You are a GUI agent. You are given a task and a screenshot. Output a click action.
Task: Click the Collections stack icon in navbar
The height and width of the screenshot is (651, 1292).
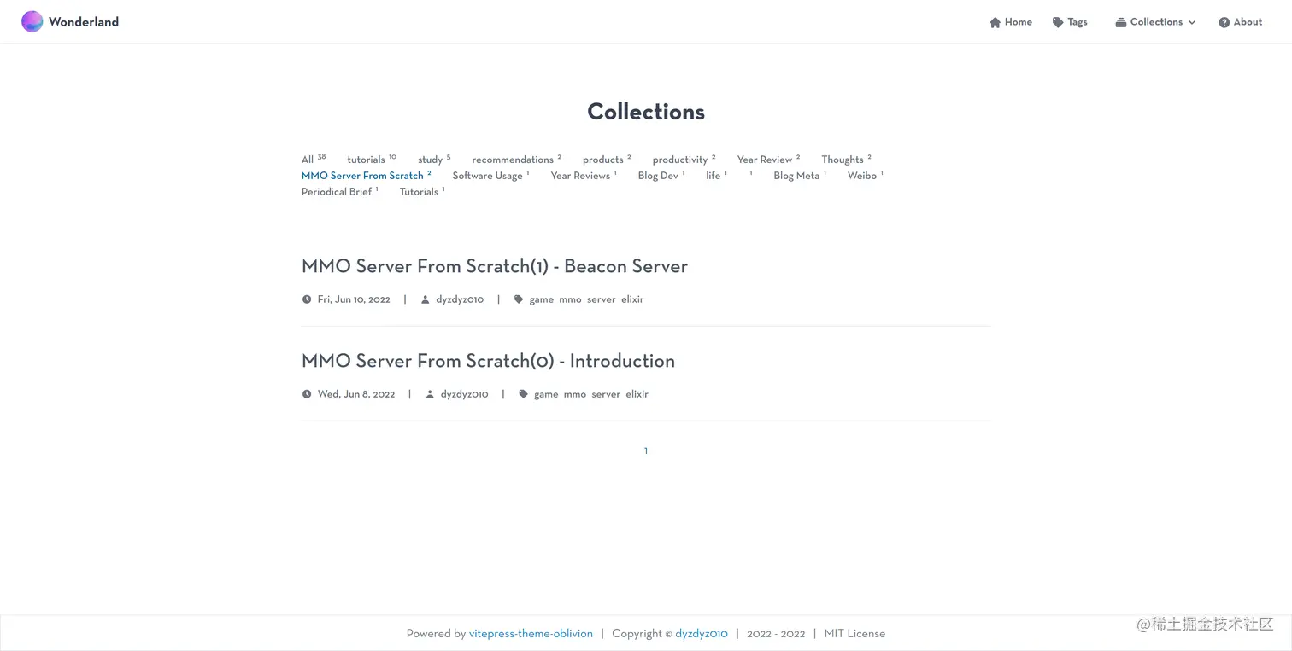pyautogui.click(x=1120, y=22)
